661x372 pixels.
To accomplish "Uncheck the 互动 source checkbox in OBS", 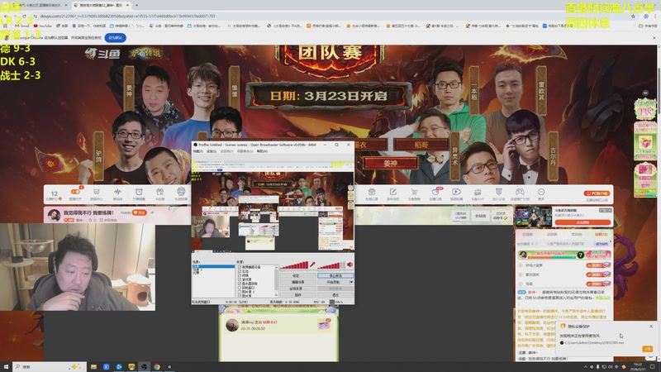I will (x=240, y=271).
